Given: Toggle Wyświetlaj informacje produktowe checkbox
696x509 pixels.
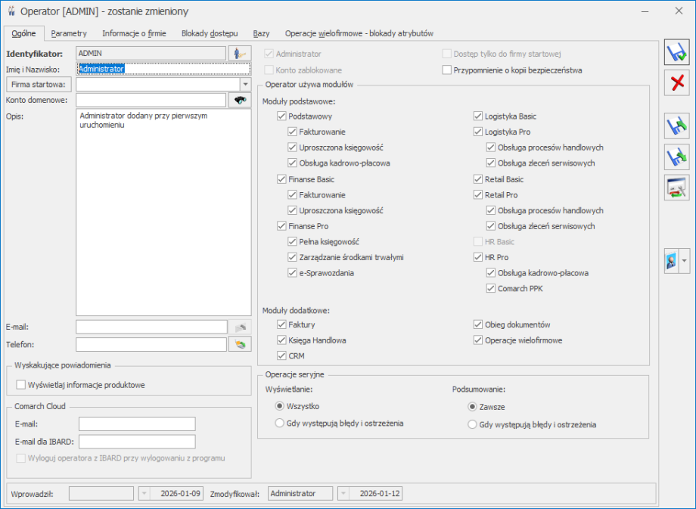Looking at the screenshot, I should tap(21, 385).
